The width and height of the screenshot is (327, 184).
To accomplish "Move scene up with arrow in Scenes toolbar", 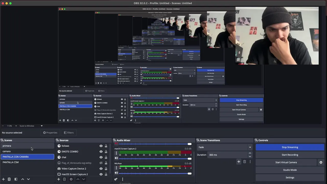I will (x=22, y=179).
